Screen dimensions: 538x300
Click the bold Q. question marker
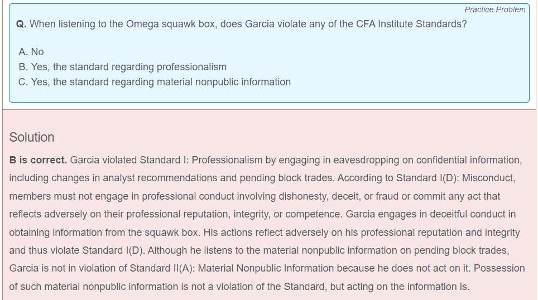click(x=21, y=25)
